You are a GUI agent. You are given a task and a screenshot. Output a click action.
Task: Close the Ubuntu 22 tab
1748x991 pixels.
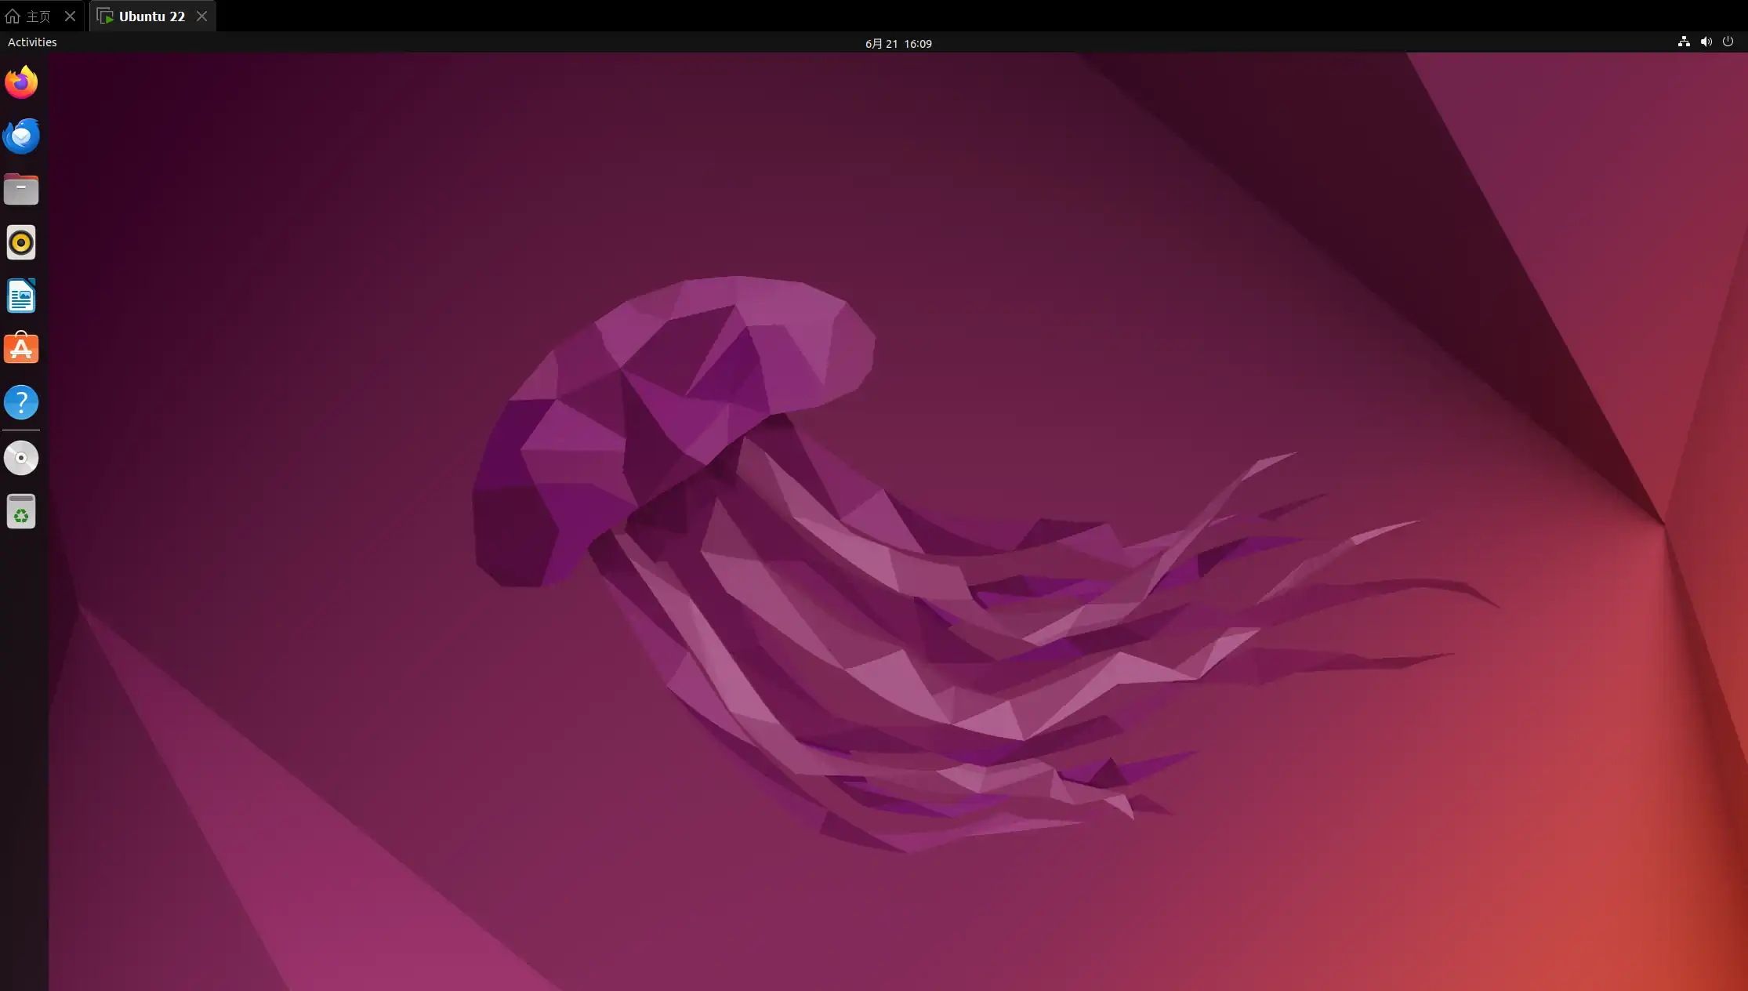coord(201,16)
